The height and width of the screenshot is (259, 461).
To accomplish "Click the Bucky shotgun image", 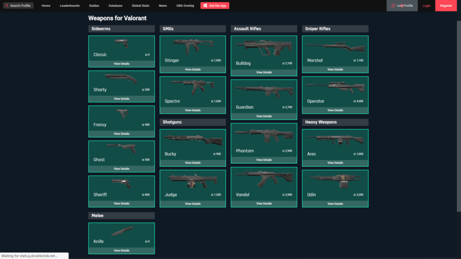I will click(x=193, y=140).
